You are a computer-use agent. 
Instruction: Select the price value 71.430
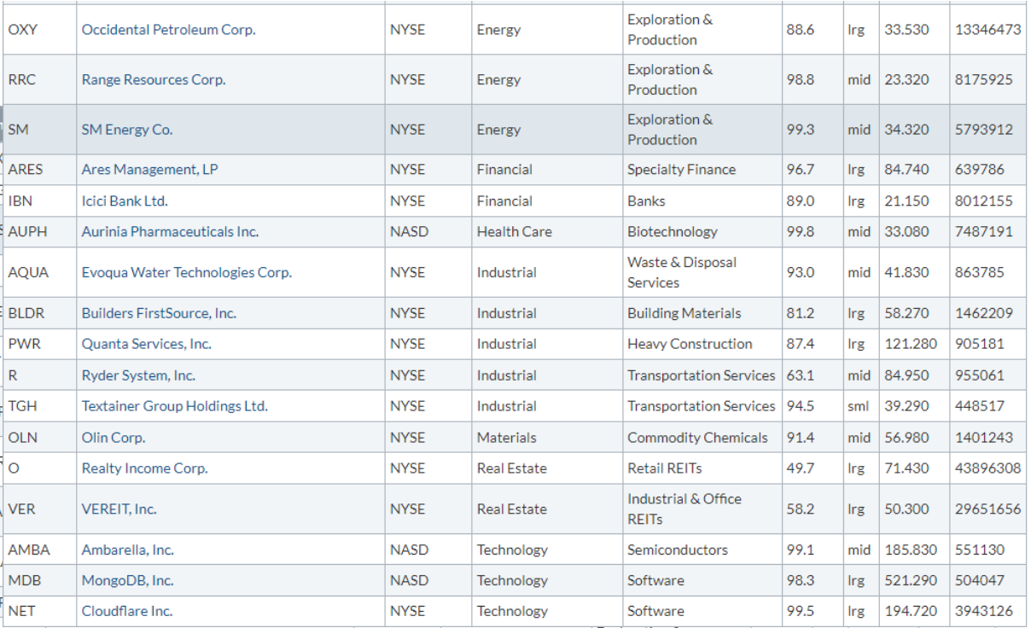click(x=906, y=468)
